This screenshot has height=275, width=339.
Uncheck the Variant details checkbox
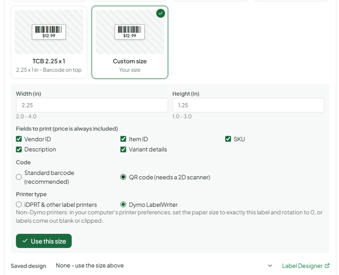click(x=123, y=149)
